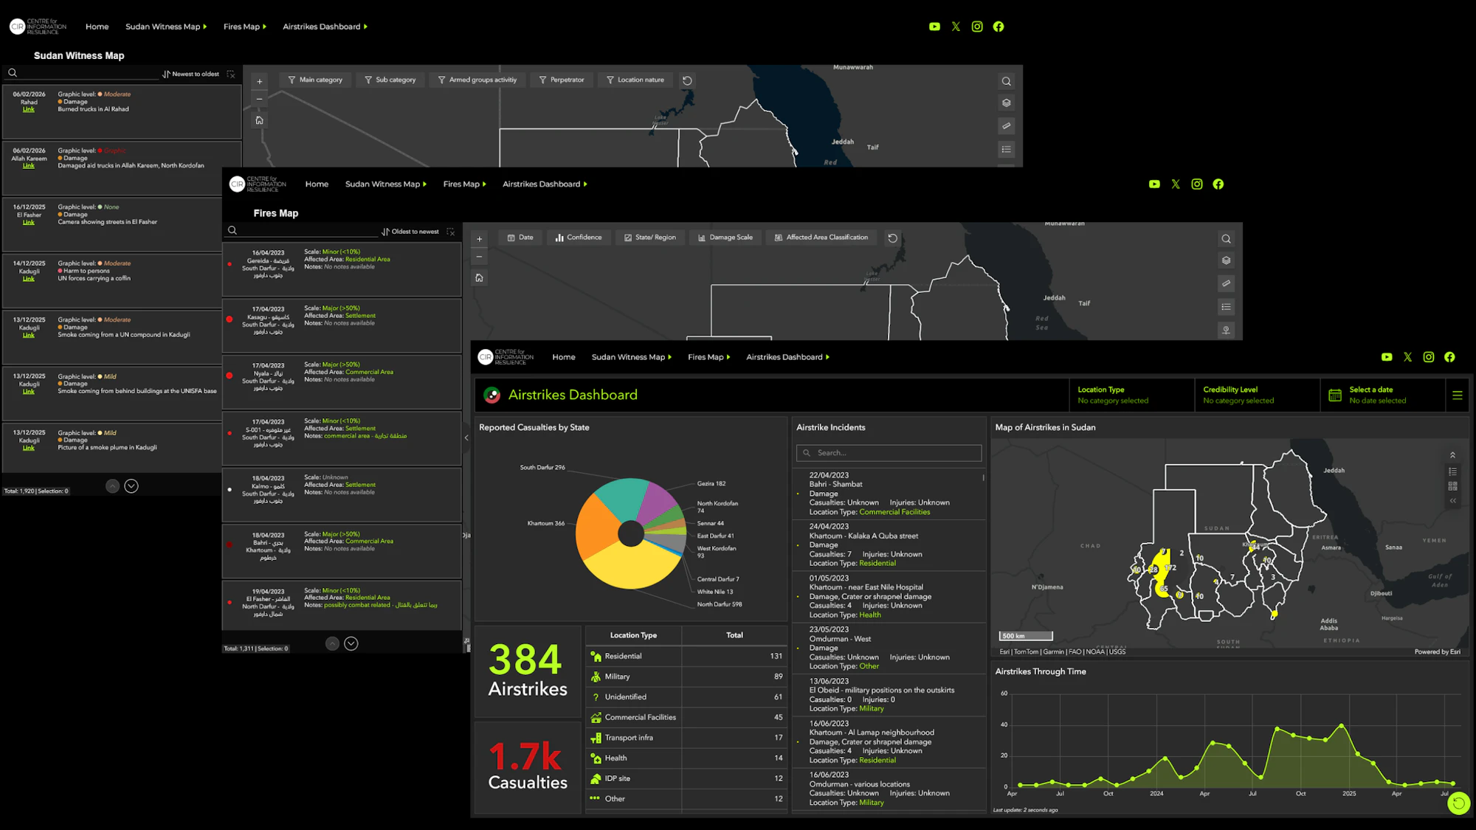
Task: Click the measure ruler icon on the Fires Map
Action: 1226,283
